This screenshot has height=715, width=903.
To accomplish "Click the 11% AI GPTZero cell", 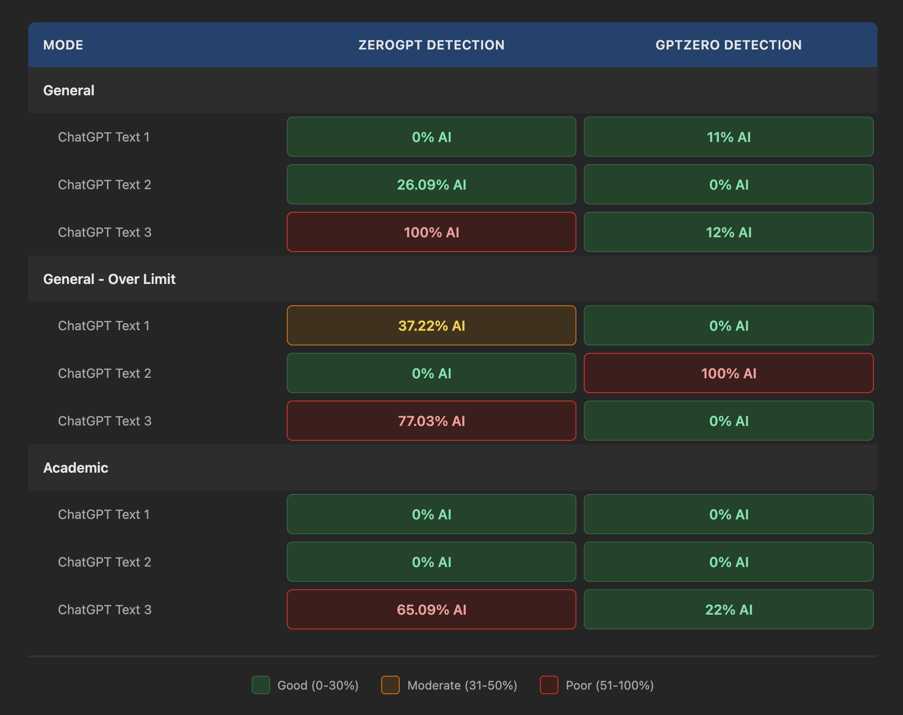I will [x=728, y=137].
